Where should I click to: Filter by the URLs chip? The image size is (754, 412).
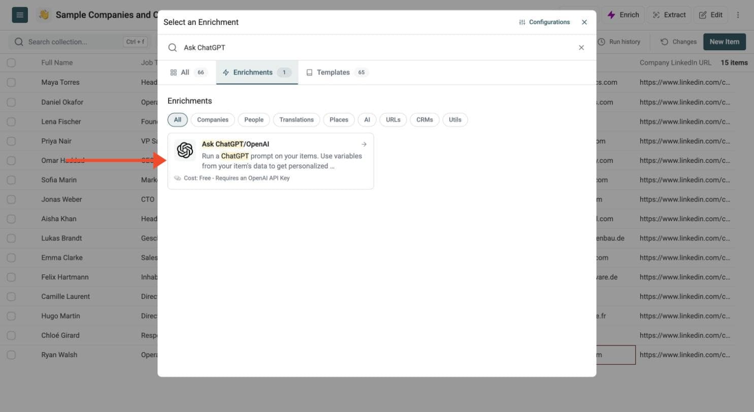pyautogui.click(x=393, y=120)
